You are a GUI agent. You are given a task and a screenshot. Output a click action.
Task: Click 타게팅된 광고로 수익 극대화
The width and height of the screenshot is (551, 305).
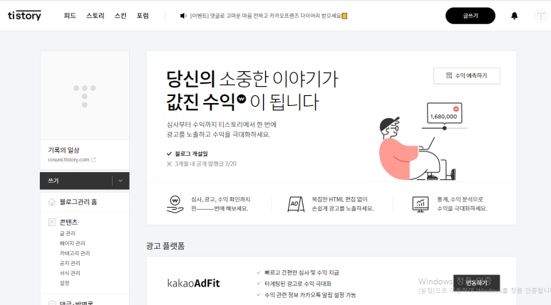tap(298, 284)
